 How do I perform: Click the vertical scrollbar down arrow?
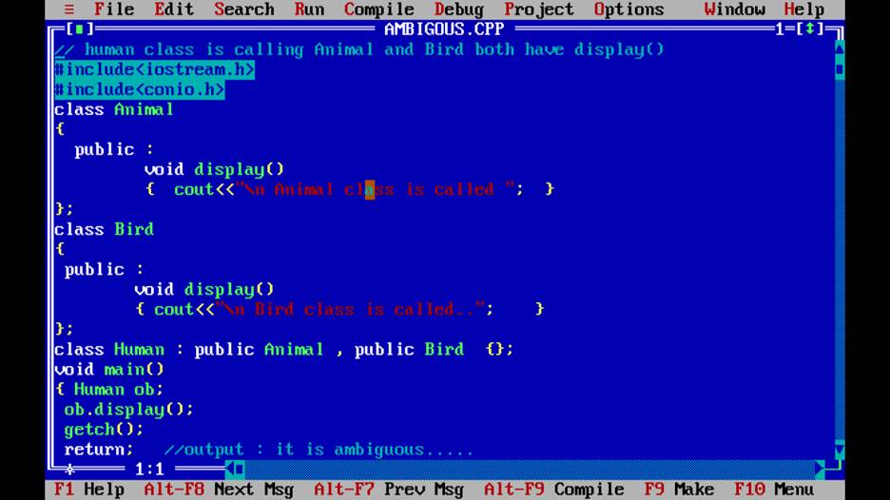pyautogui.click(x=840, y=450)
